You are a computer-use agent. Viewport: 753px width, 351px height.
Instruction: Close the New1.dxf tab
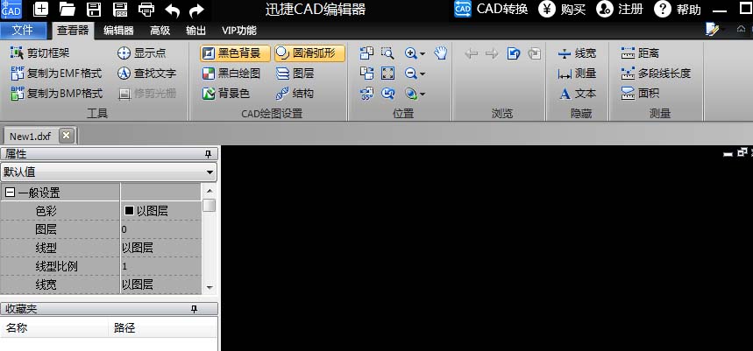point(67,136)
